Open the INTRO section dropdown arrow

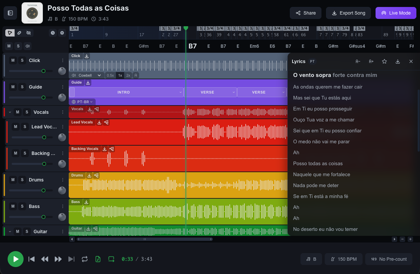click(181, 92)
